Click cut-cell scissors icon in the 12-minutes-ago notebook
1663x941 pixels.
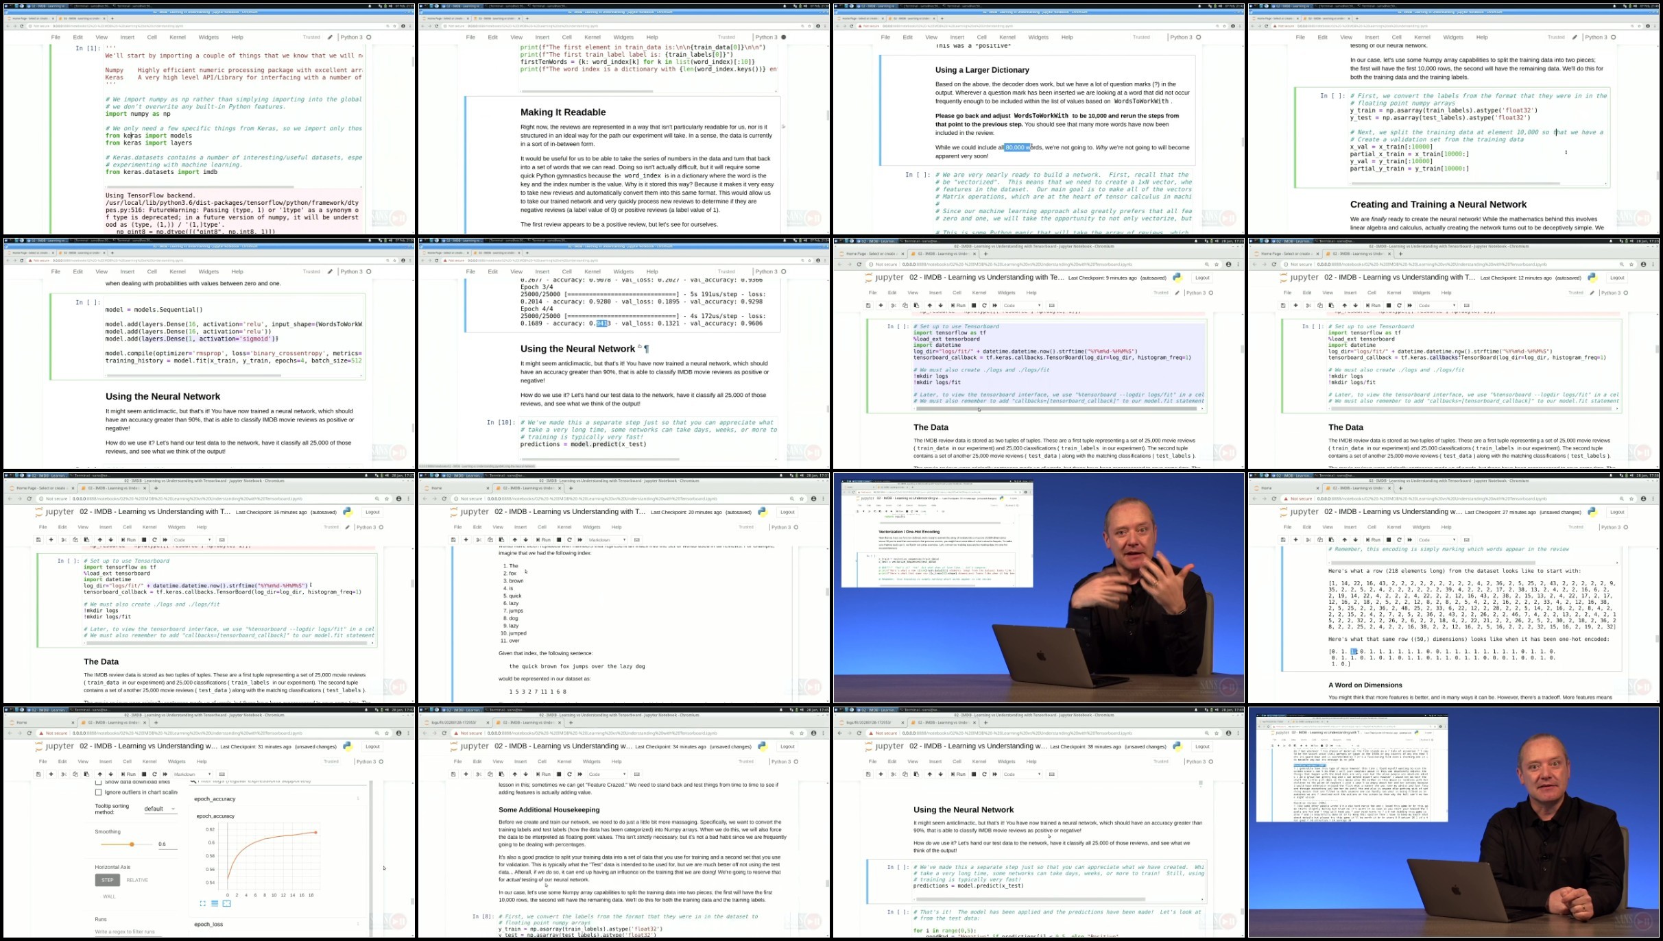coord(1308,306)
